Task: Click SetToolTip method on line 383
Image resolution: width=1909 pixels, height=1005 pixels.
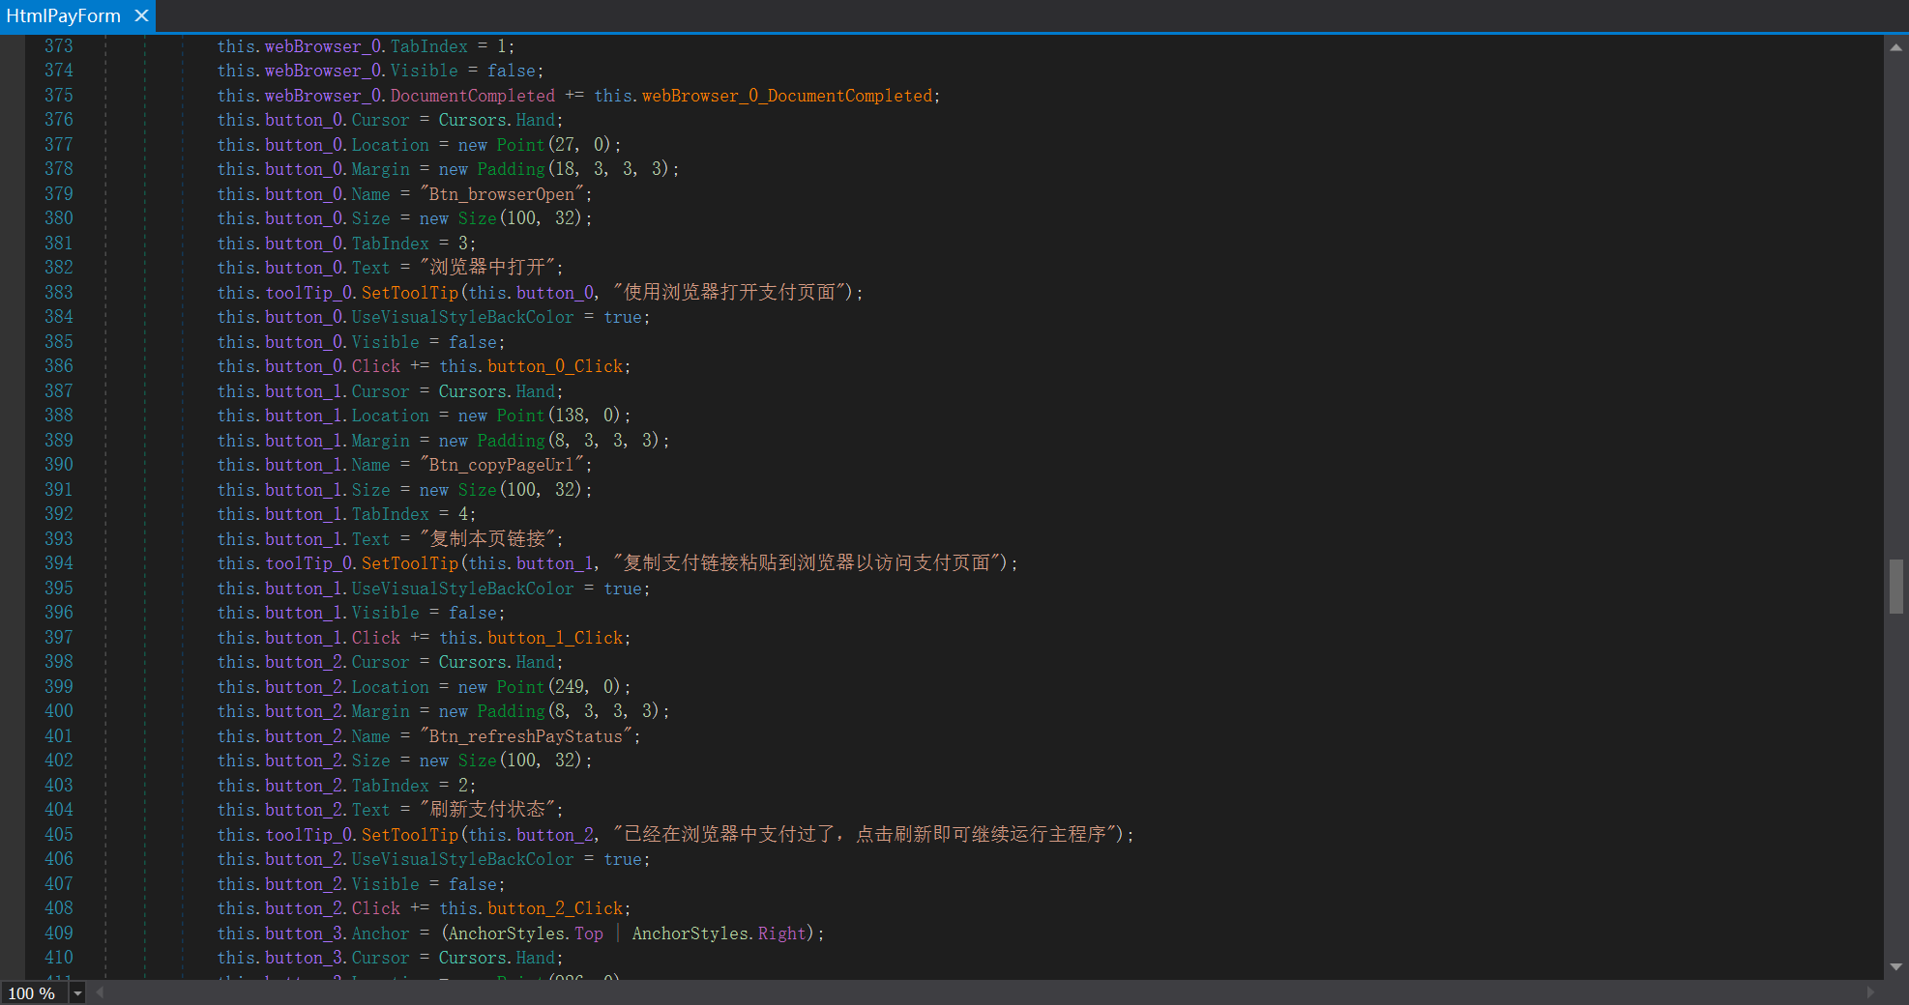Action: pos(409,293)
